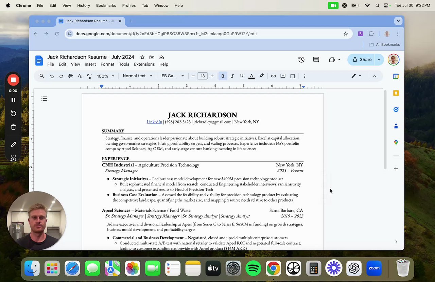This screenshot has width=435, height=282.
Task: Open the Insert menu
Action: point(90,64)
